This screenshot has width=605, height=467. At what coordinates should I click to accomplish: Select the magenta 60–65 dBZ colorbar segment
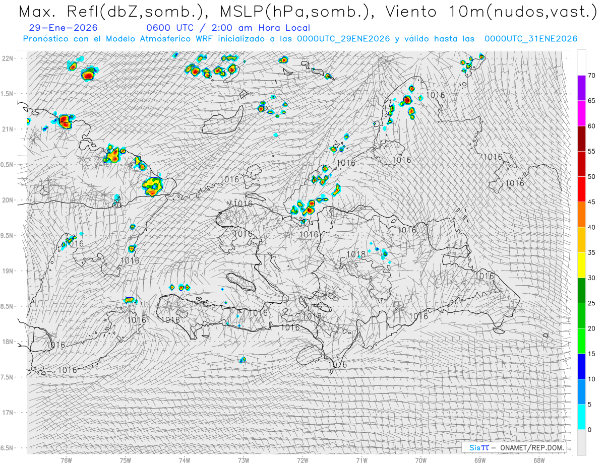[x=581, y=113]
